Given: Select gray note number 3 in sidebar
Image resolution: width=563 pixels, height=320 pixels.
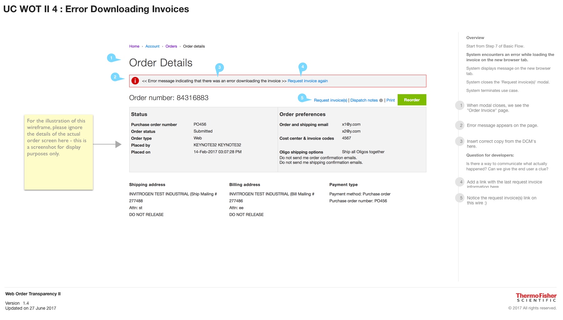Looking at the screenshot, I should [461, 142].
